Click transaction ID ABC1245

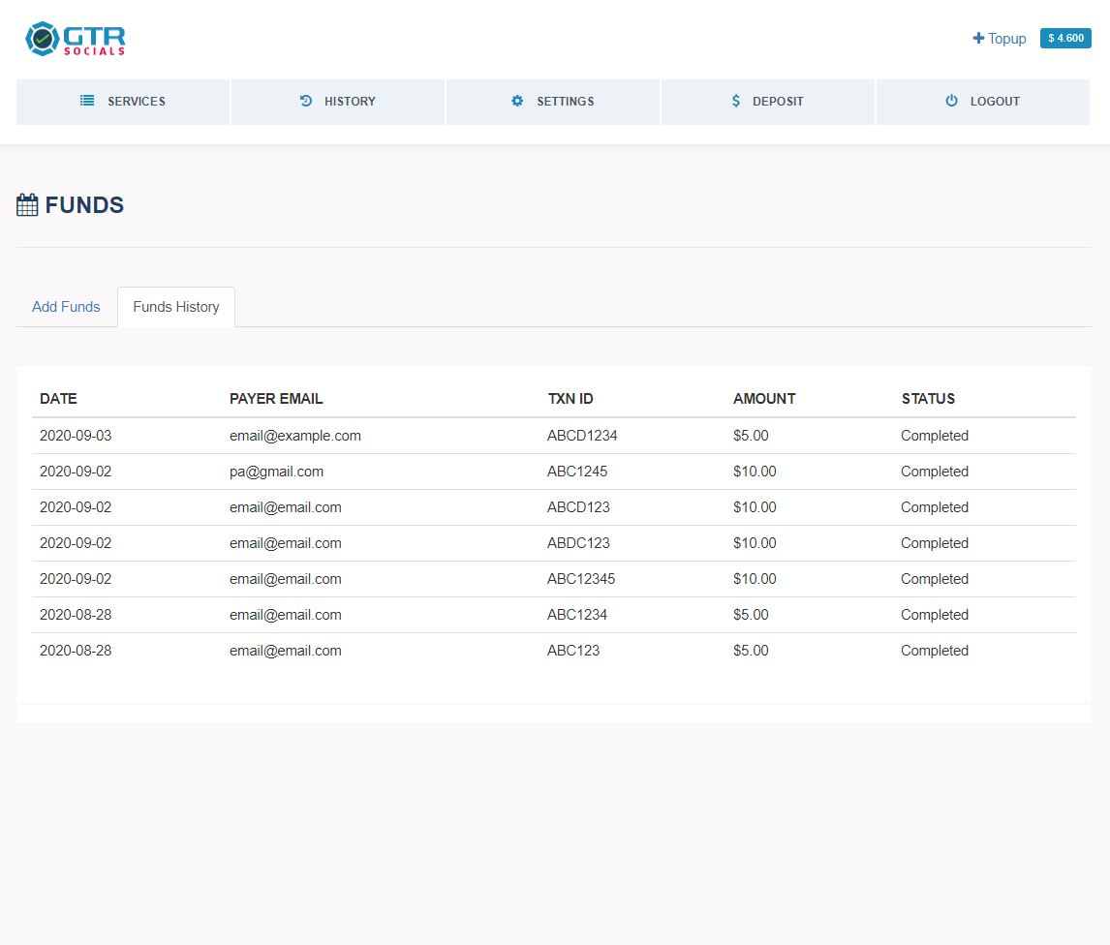tap(577, 472)
